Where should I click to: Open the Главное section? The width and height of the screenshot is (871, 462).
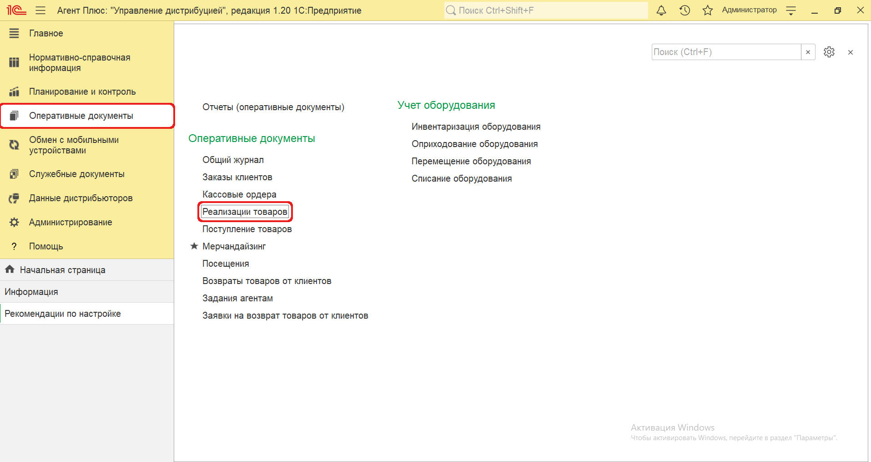46,33
